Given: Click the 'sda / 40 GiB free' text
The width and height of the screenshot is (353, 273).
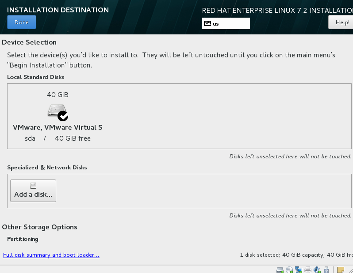Looking at the screenshot, I should coord(58,138).
